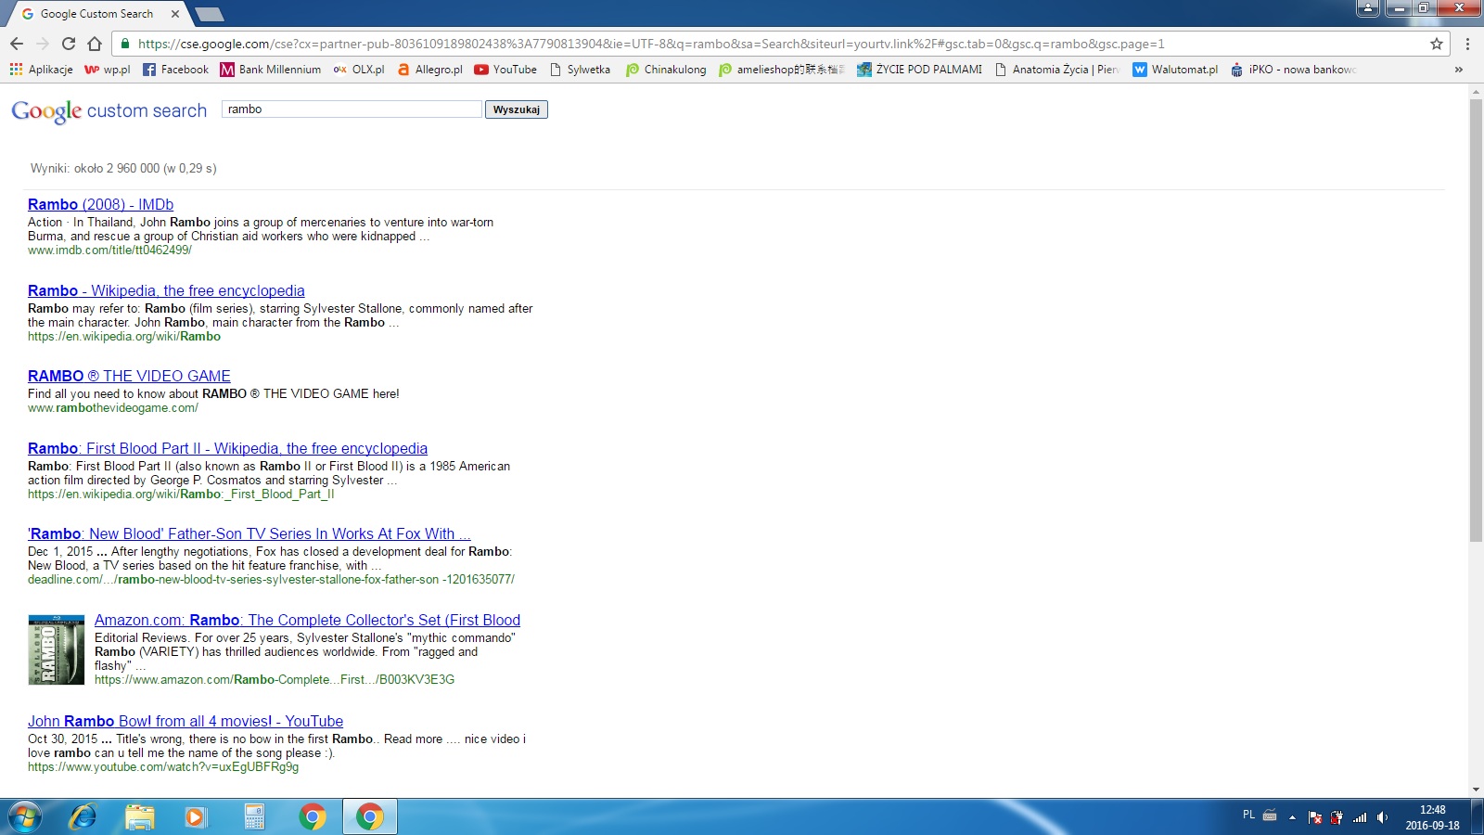The height and width of the screenshot is (835, 1484).
Task: Open the media player taskbar icon
Action: click(196, 816)
